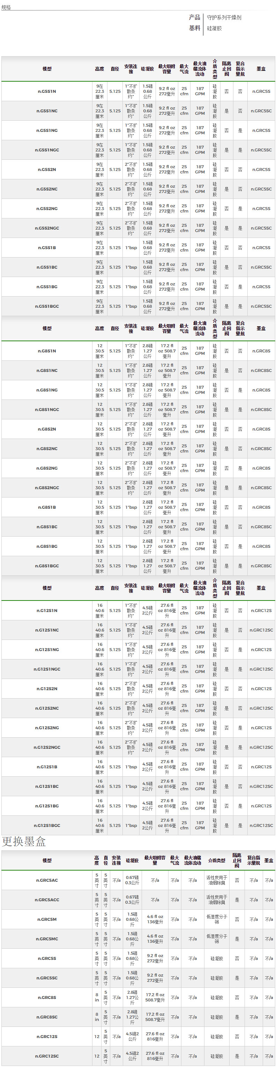The width and height of the screenshot is (277, 1067).
Task: Open the n.G5S1NGC model row link
Action: coord(47,150)
